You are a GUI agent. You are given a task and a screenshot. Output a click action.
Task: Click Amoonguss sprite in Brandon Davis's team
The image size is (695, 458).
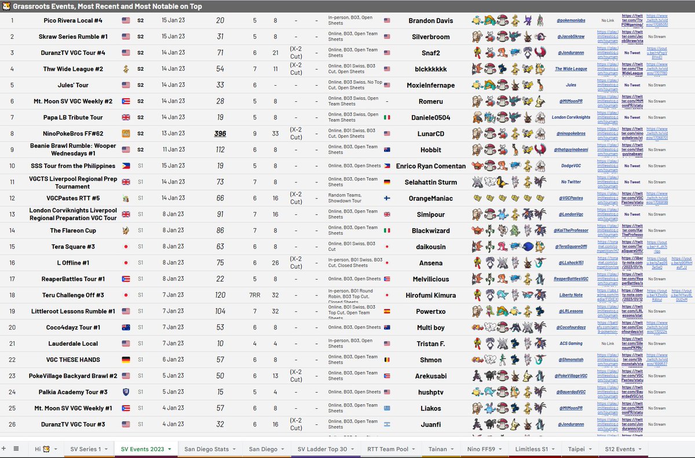[x=503, y=20]
